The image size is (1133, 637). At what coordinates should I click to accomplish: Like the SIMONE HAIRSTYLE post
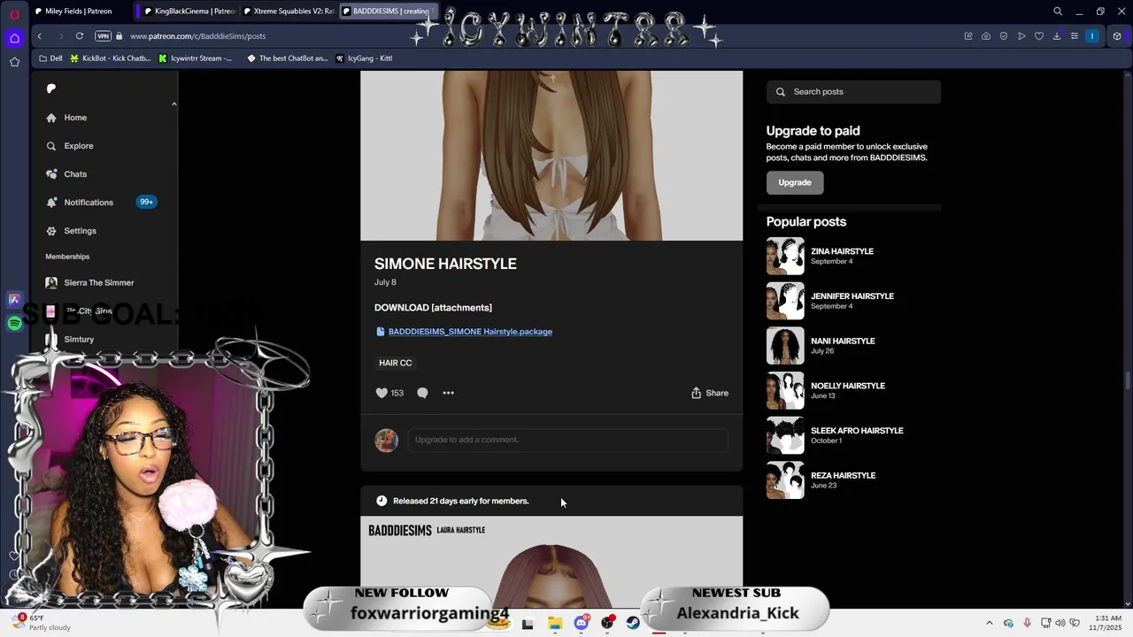pyautogui.click(x=382, y=393)
